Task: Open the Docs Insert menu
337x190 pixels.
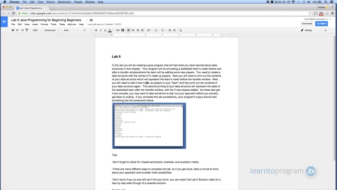Action: [35, 24]
